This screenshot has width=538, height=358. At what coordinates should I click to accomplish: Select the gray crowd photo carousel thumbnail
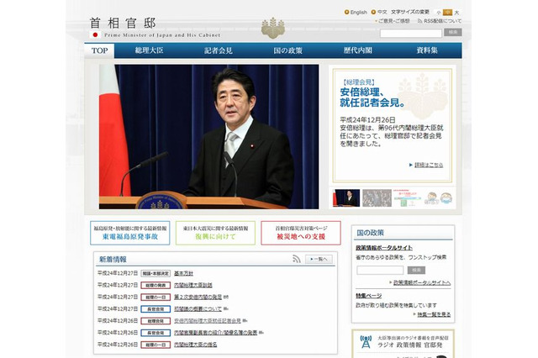tap(377, 197)
